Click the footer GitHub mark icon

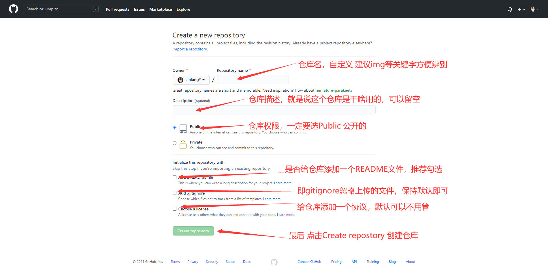click(274, 262)
